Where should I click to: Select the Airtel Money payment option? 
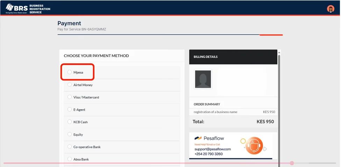pyautogui.click(x=69, y=84)
